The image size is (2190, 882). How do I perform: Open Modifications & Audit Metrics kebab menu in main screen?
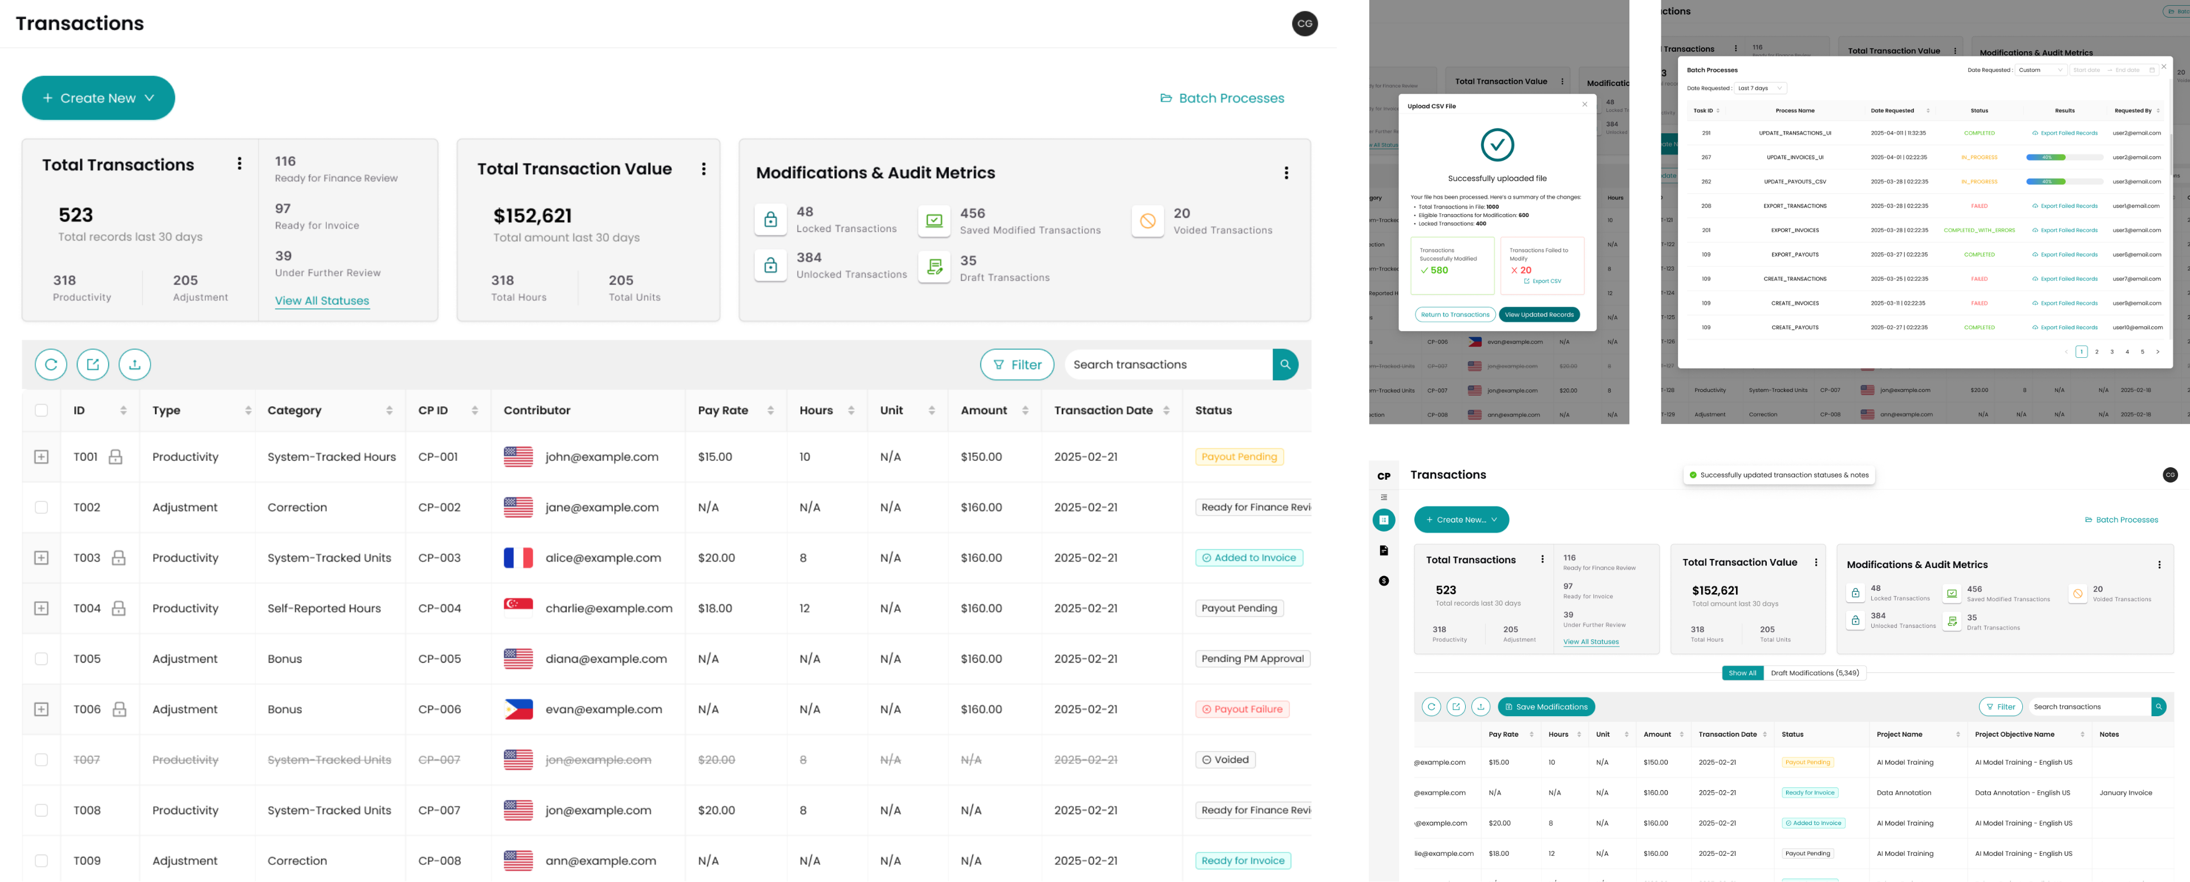(x=1286, y=173)
